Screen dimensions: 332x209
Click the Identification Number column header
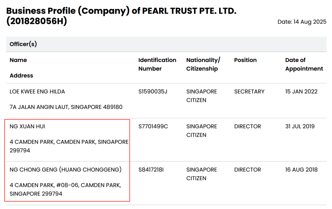pos(157,64)
